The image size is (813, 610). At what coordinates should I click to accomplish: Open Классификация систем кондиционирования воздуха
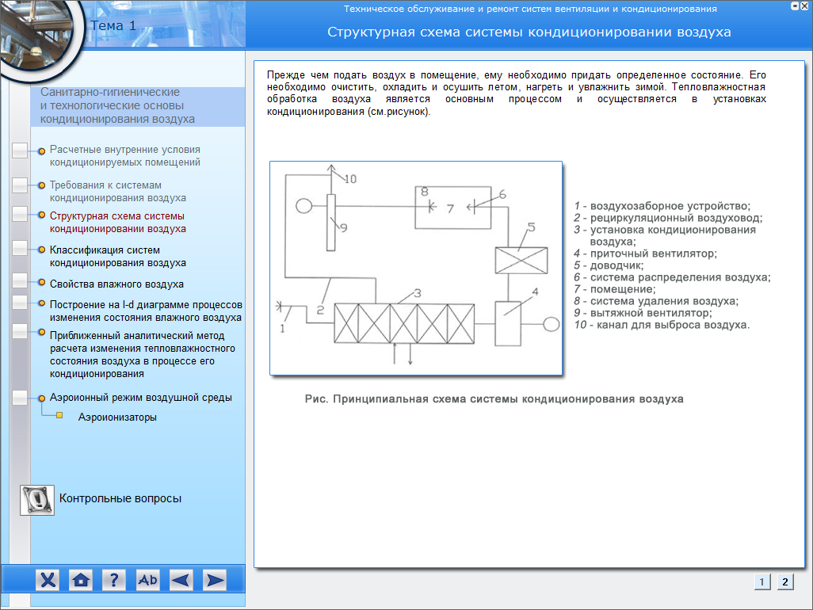(x=117, y=256)
